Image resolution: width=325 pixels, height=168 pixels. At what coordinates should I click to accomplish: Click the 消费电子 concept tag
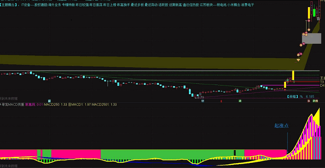[248, 5]
